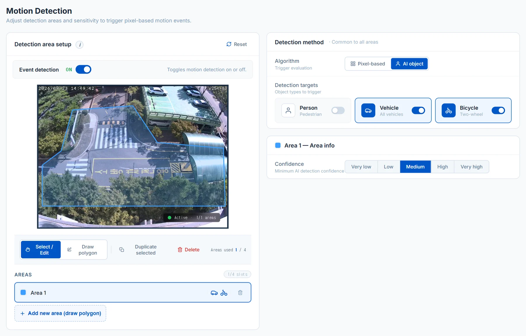Click the timestamp 2026/09/23 14:49:42 overlay
Image resolution: width=526 pixels, height=336 pixels.
[x=67, y=88]
